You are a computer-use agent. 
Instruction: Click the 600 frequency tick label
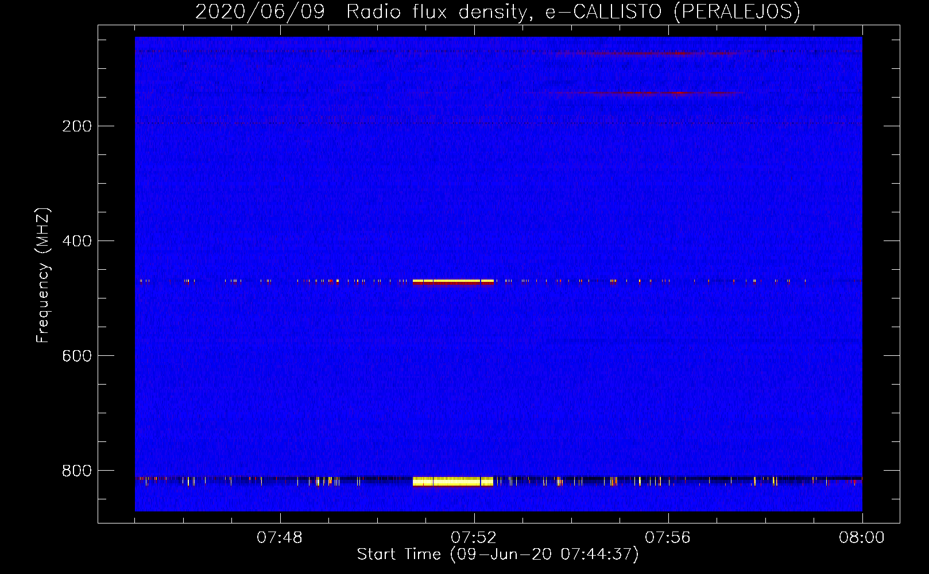tap(77, 356)
